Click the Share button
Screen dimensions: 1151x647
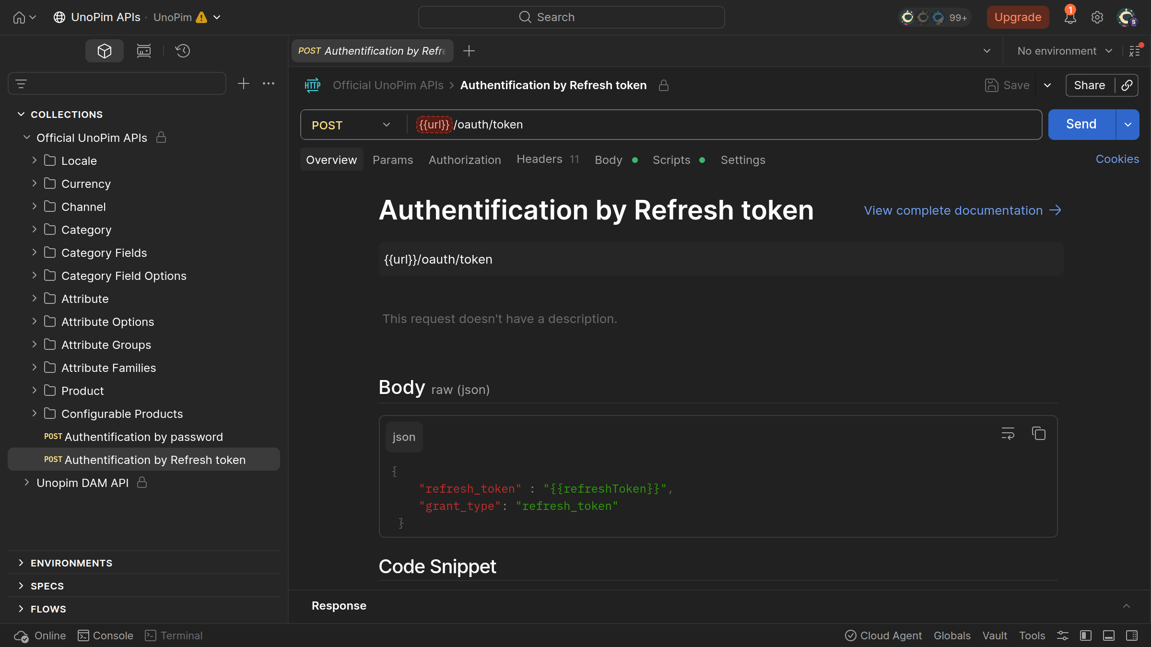click(1090, 85)
